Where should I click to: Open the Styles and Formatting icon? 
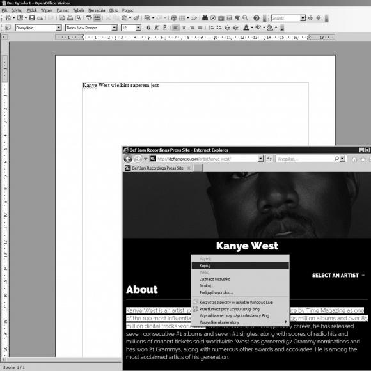[8, 28]
